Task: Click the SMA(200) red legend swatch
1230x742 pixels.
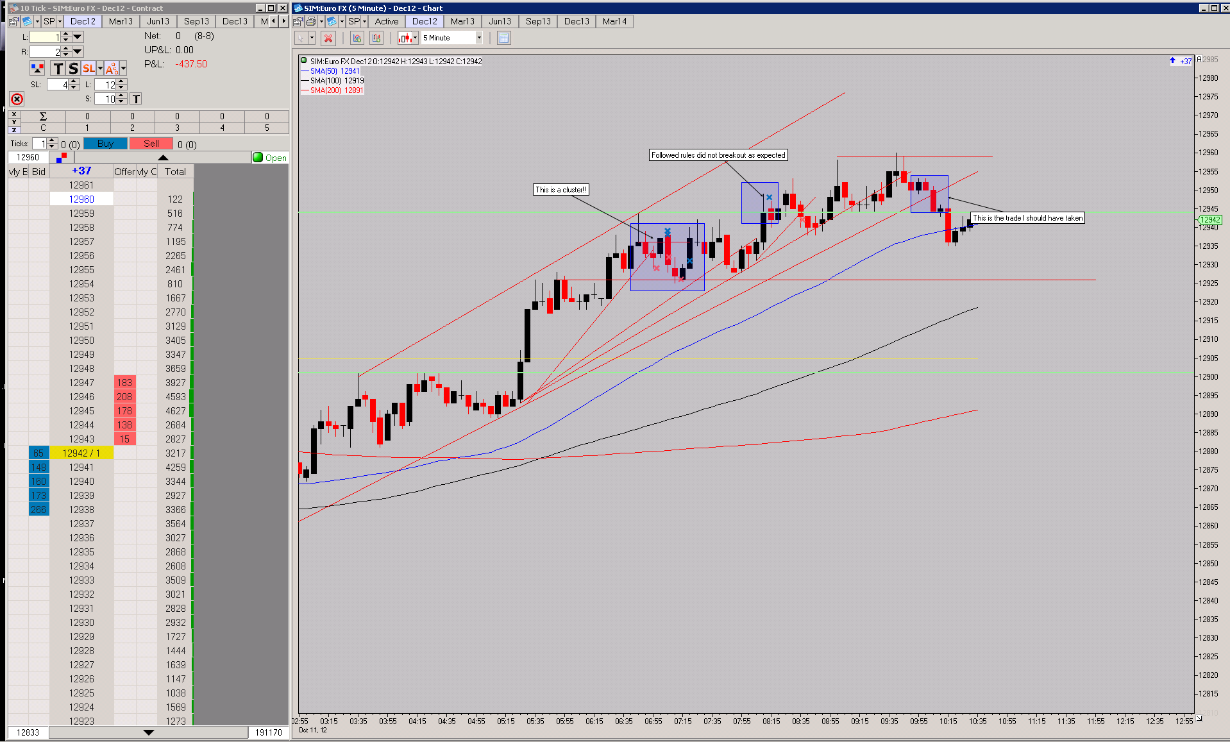Action: pos(305,90)
